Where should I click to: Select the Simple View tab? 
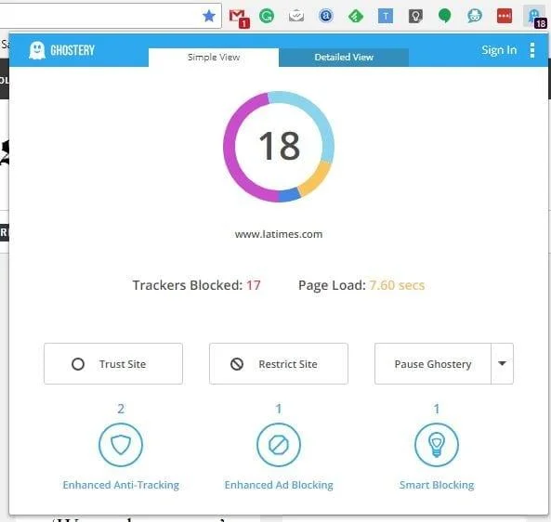coord(214,58)
